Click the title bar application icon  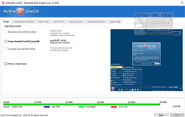[3, 3]
